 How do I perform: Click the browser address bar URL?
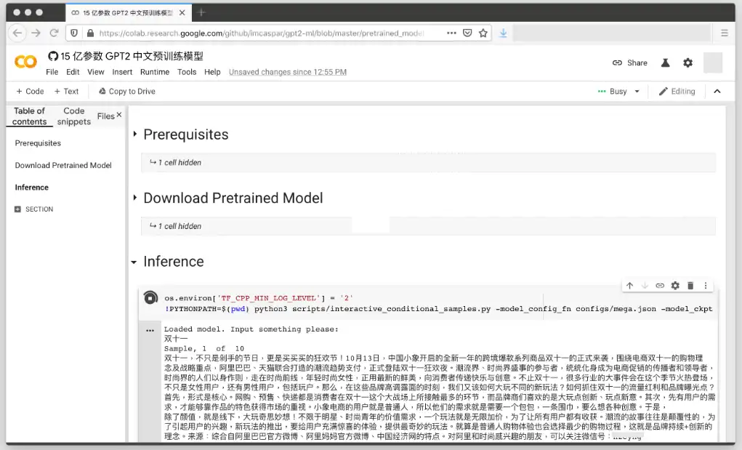click(x=262, y=33)
